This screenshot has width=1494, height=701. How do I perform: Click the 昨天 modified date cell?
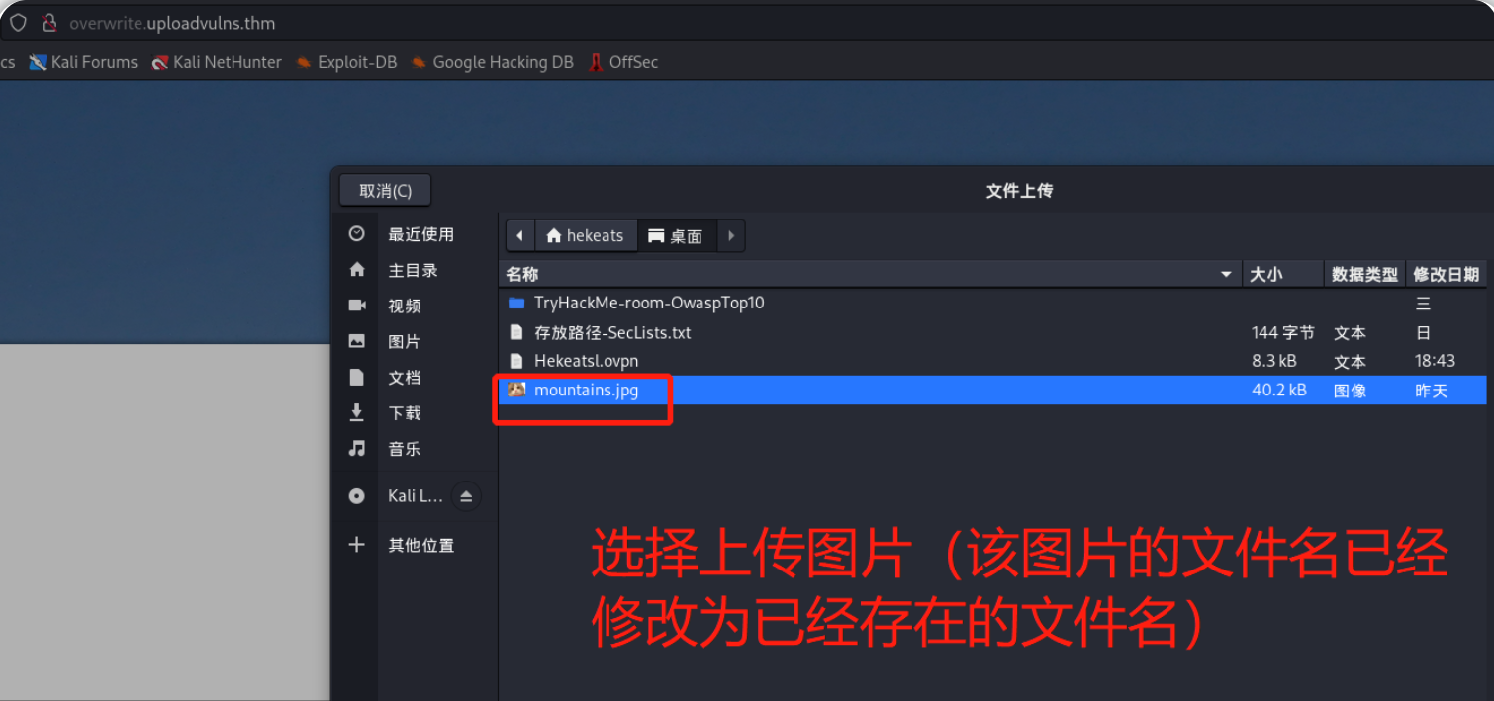(1431, 391)
